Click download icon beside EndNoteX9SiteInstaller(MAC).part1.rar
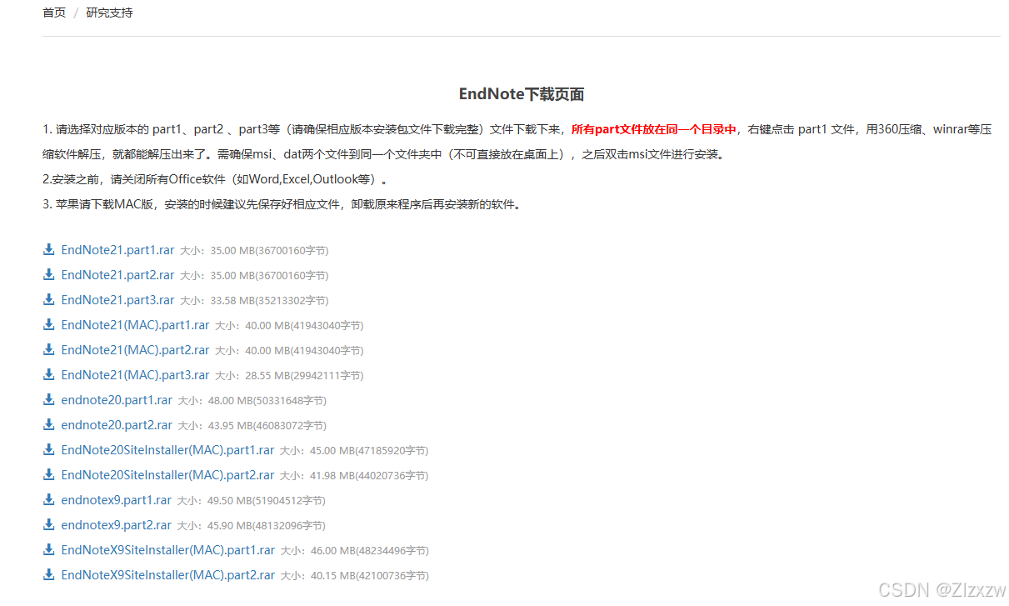 pos(48,549)
